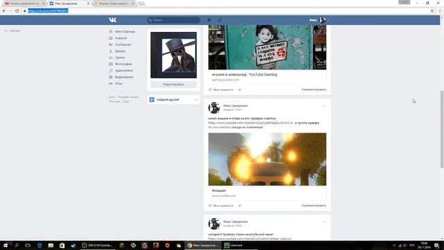
Task: Click the gamepad icon beside Игры
Action: [x=111, y=83]
